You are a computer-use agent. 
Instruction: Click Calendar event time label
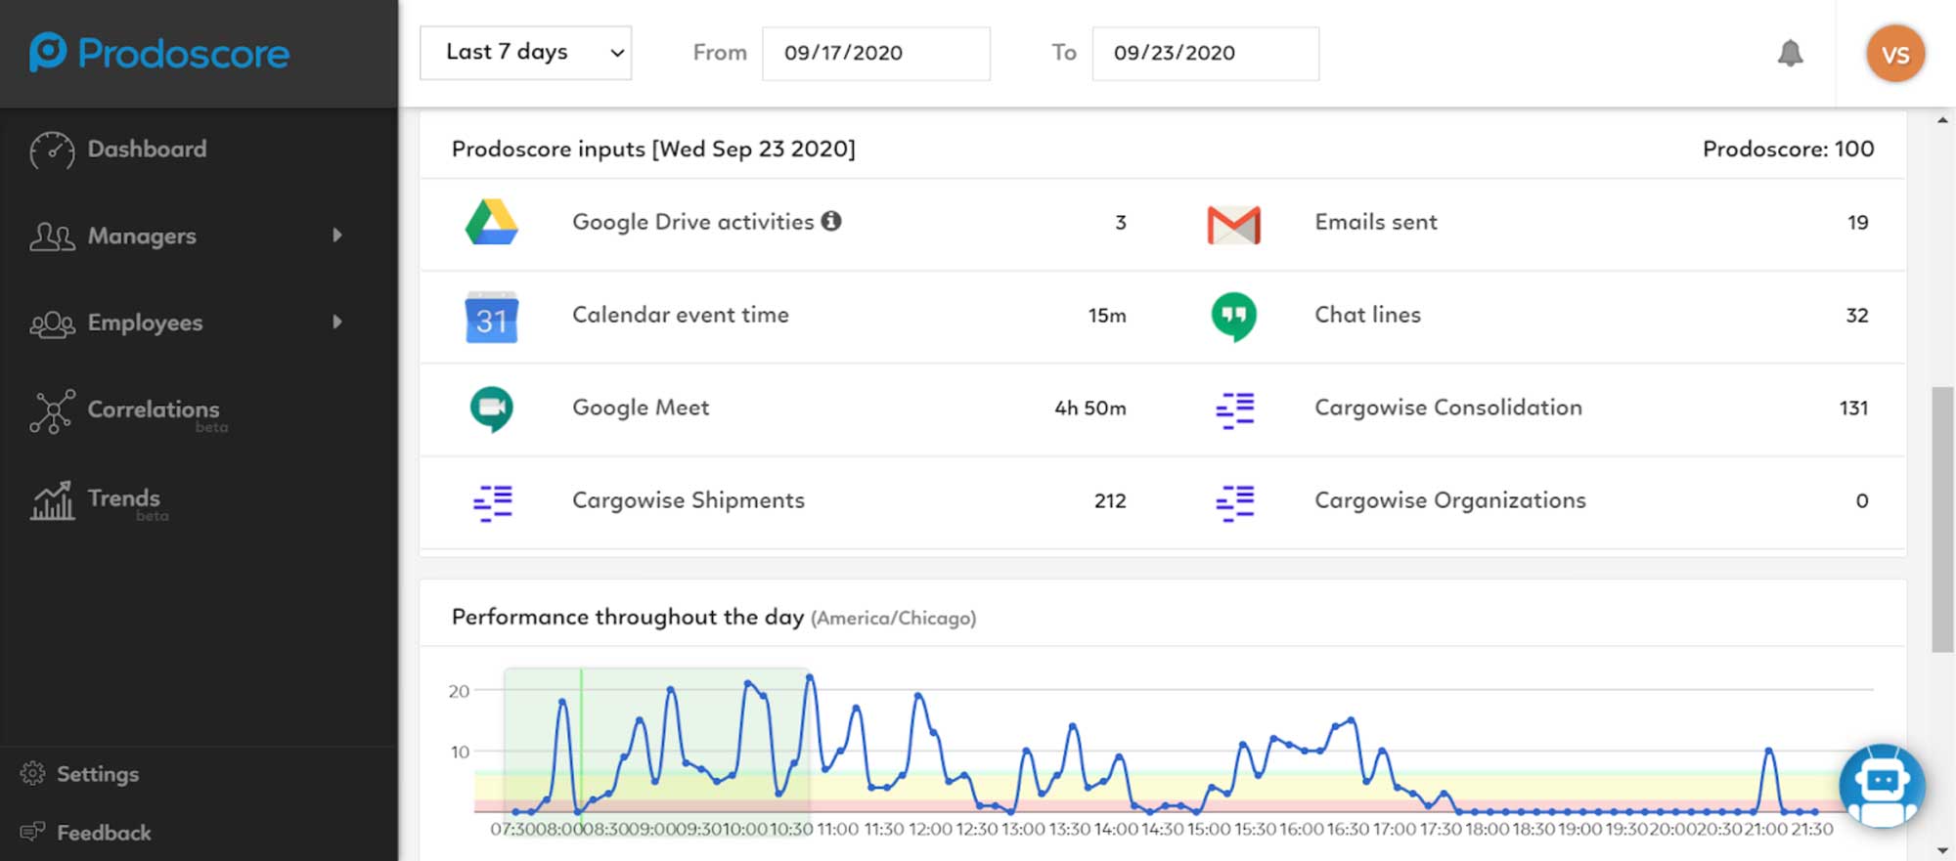681,315
